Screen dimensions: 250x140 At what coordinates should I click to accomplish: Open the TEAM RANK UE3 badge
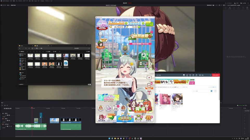(102, 25)
